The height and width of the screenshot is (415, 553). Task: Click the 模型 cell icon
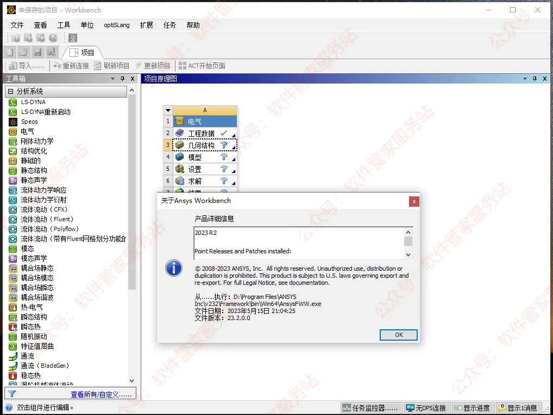(x=179, y=157)
